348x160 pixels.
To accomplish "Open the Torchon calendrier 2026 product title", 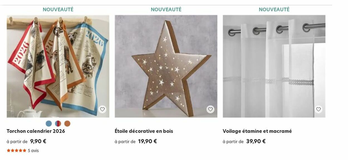I will pos(36,131).
